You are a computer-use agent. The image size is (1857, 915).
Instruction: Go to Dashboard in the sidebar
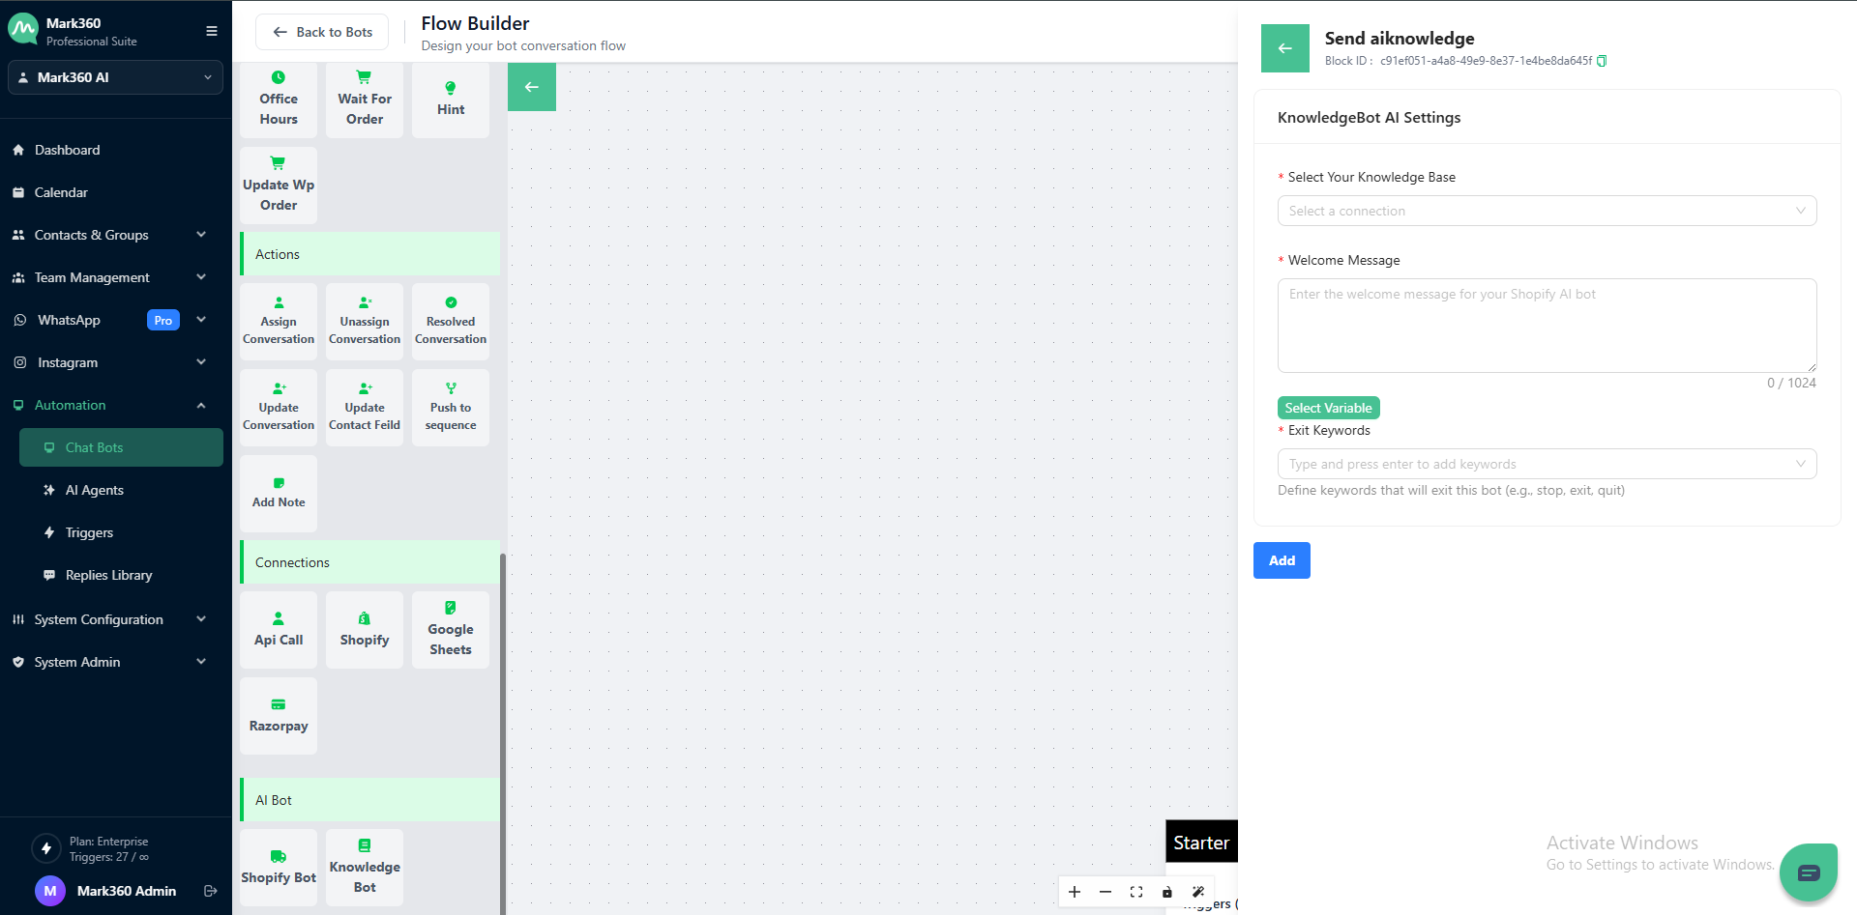pyautogui.click(x=68, y=150)
